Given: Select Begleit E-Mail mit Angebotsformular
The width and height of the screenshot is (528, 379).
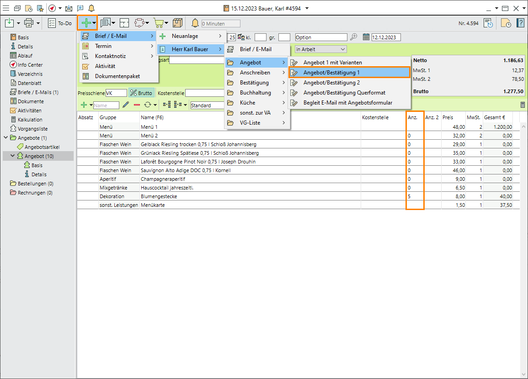Looking at the screenshot, I should click(347, 103).
